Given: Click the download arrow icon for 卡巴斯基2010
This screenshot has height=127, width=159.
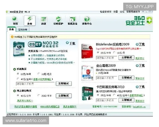Looking at the screenshot, I should [x=137, y=87].
